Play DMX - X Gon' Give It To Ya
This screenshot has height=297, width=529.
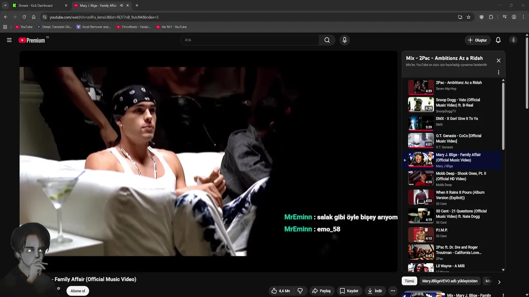[x=452, y=123]
